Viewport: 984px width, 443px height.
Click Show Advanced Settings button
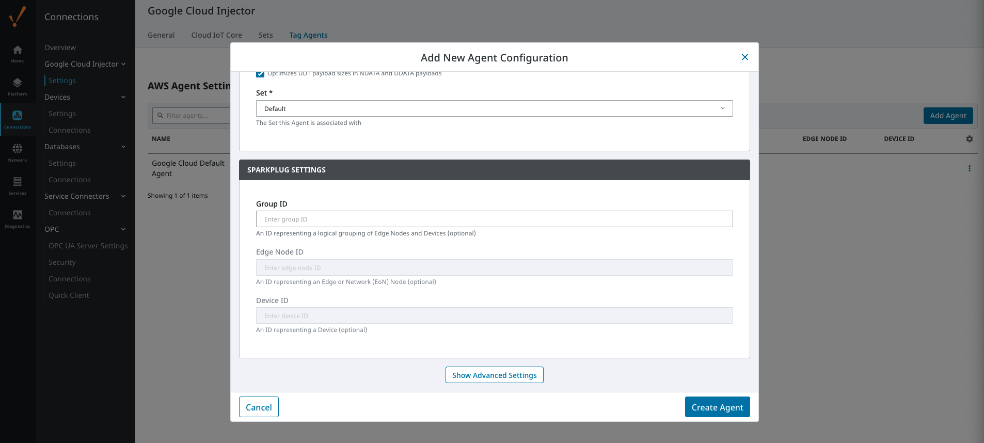point(494,375)
